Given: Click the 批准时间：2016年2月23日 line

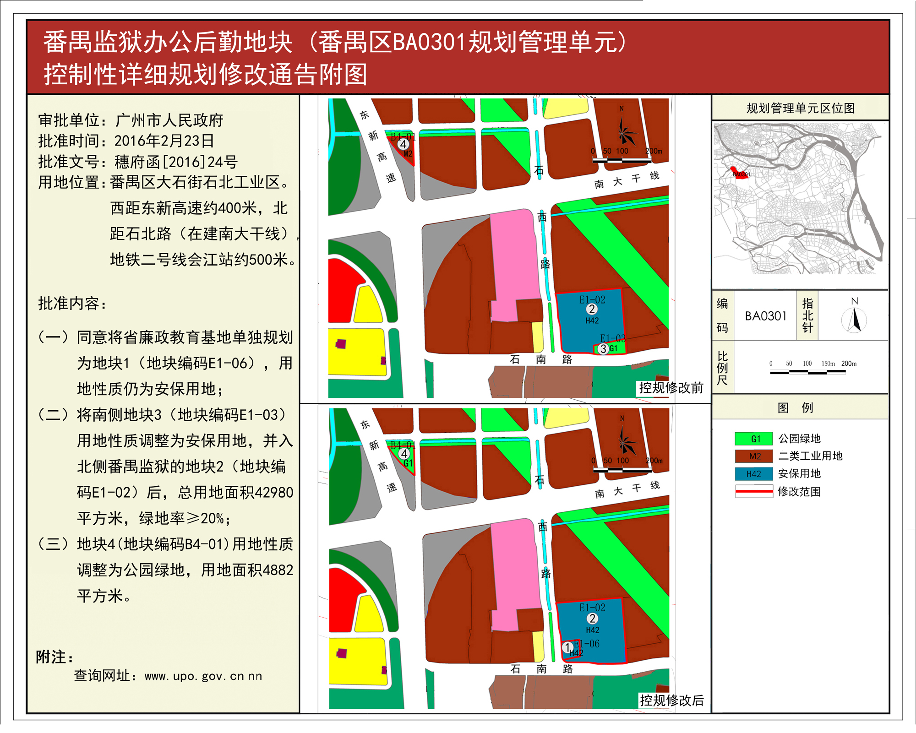Looking at the screenshot, I should coord(126,141).
